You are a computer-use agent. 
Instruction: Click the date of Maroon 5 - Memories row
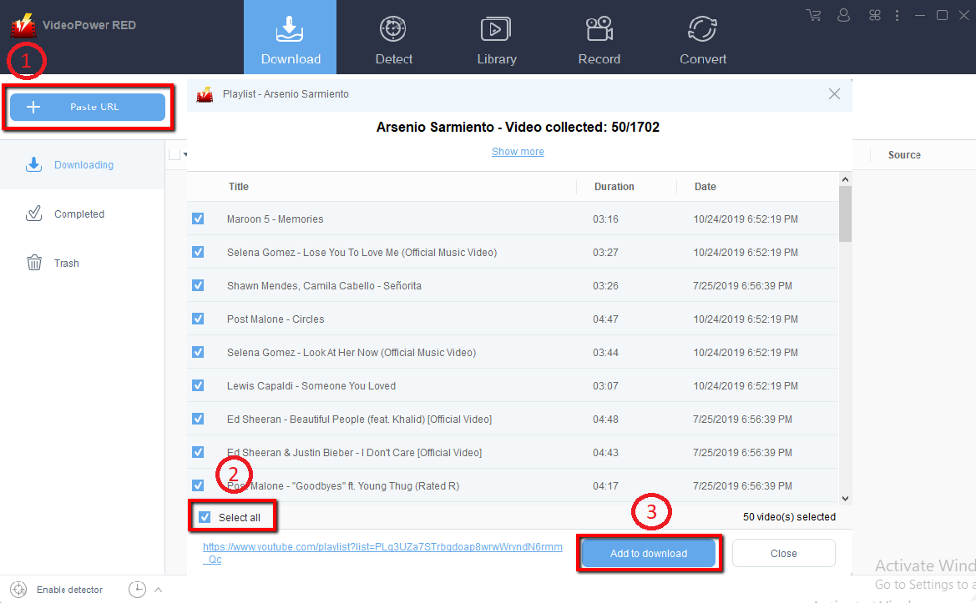coord(746,219)
